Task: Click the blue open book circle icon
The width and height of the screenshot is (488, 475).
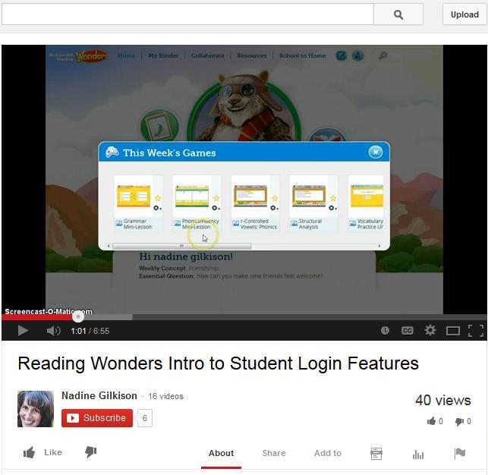Action: pos(327,135)
